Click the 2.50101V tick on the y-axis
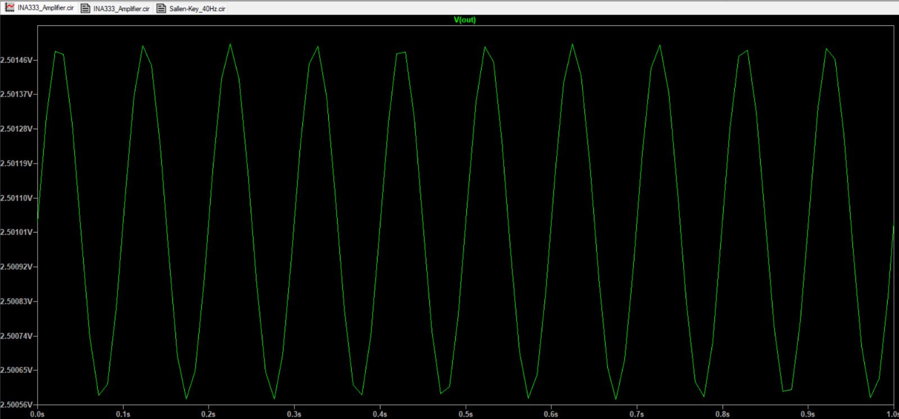899x419 pixels. [x=16, y=232]
